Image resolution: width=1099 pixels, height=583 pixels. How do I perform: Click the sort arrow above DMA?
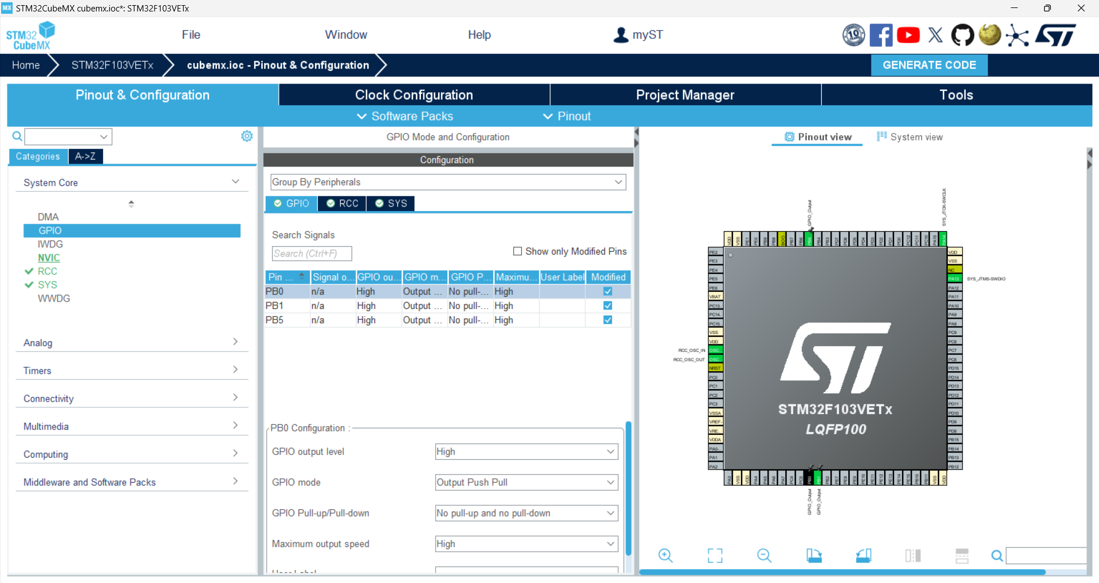coord(131,204)
